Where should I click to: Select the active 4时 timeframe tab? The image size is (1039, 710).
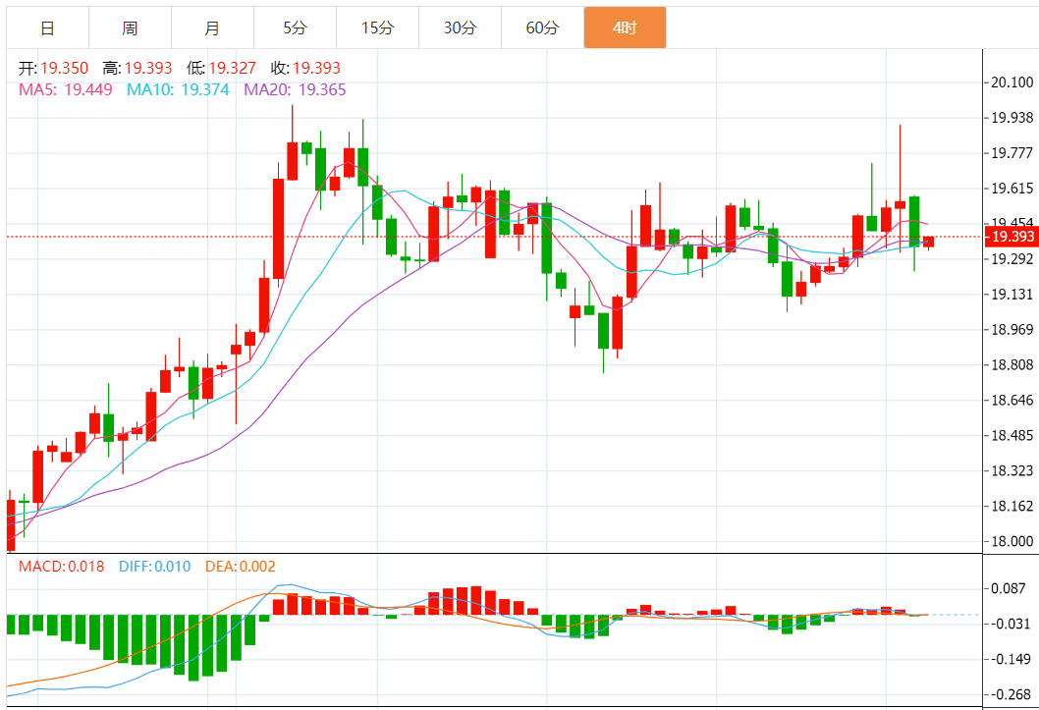tap(625, 27)
